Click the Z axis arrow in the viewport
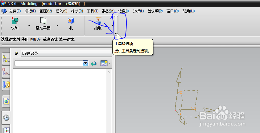Screen dimensions: 260x133 coord(179,76)
